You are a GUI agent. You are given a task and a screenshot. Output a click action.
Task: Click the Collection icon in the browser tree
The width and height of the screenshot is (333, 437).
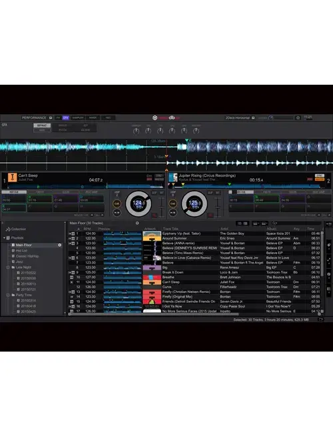point(8,229)
